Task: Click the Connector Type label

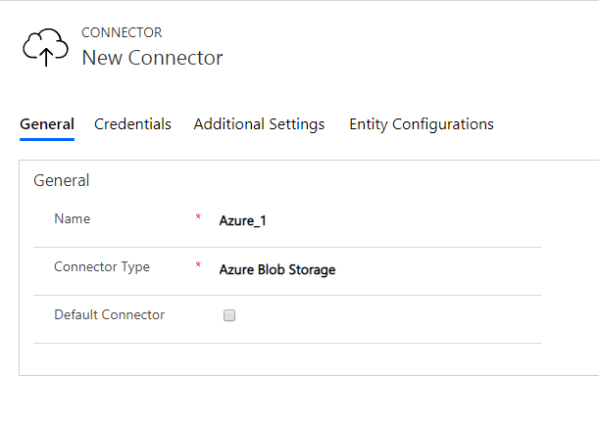Action: pyautogui.click(x=102, y=267)
